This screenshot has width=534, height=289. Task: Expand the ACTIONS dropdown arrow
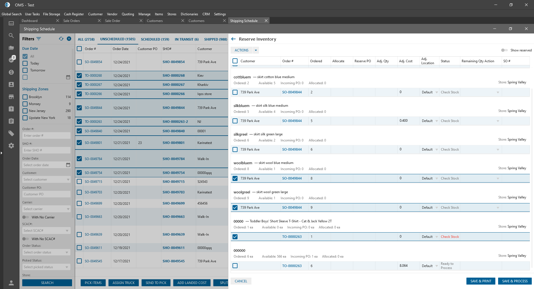pos(256,50)
